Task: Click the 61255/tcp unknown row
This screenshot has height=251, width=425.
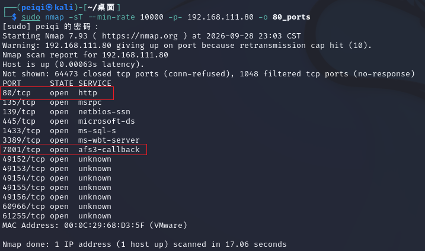Action: (x=57, y=216)
